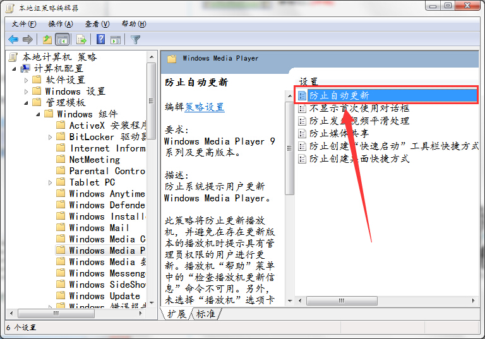Switch to the 标准 tab
Image resolution: width=485 pixels, height=339 pixels.
click(205, 314)
